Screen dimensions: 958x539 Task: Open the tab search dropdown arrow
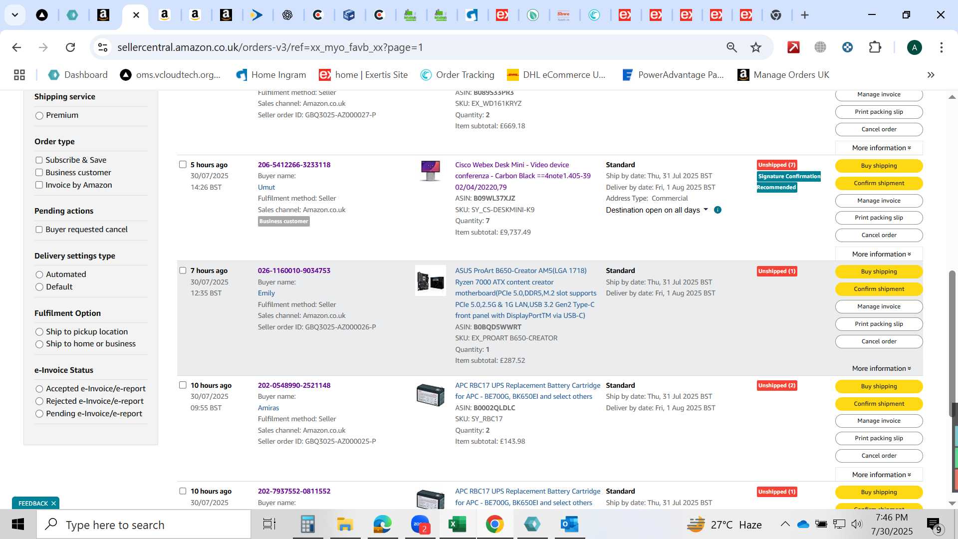click(15, 15)
